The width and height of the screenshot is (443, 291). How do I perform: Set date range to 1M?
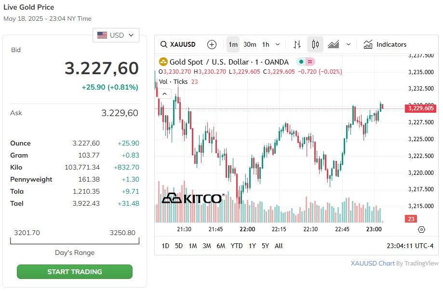193,246
